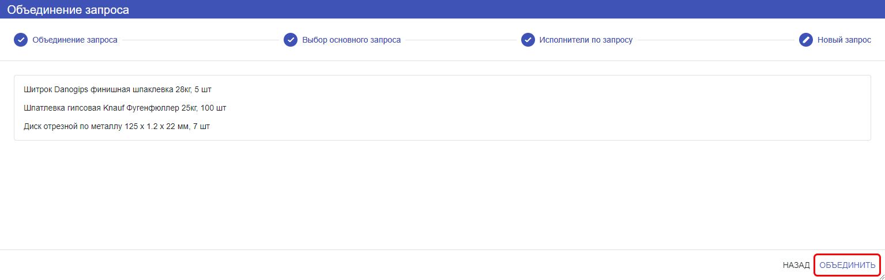The width and height of the screenshot is (885, 280).
Task: Click the ОБЪЕДИНИТЬ button
Action: tap(848, 266)
